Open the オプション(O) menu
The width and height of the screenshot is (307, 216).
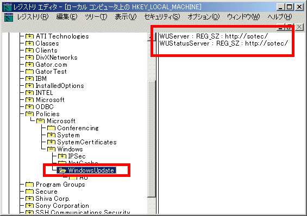pos(203,17)
